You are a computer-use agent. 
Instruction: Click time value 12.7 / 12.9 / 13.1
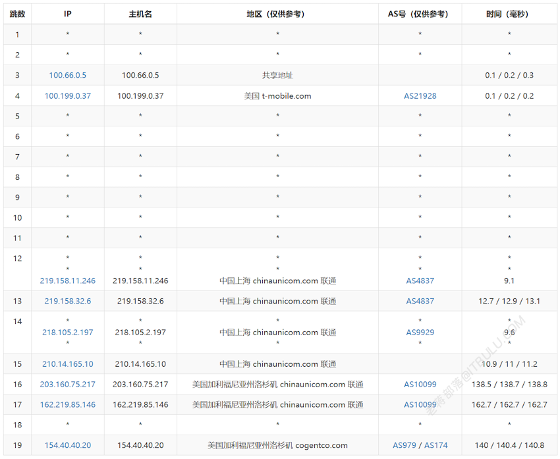(x=509, y=301)
